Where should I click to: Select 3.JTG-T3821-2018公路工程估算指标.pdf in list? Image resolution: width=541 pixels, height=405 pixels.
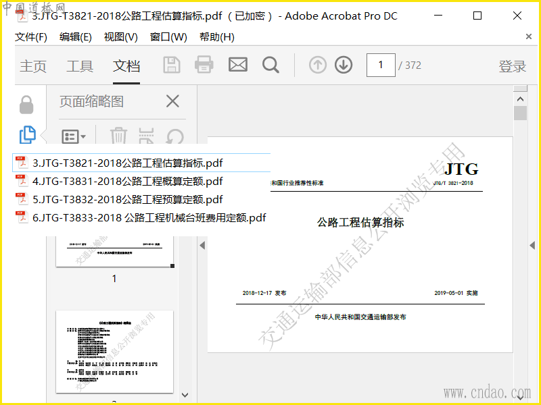tap(141, 163)
